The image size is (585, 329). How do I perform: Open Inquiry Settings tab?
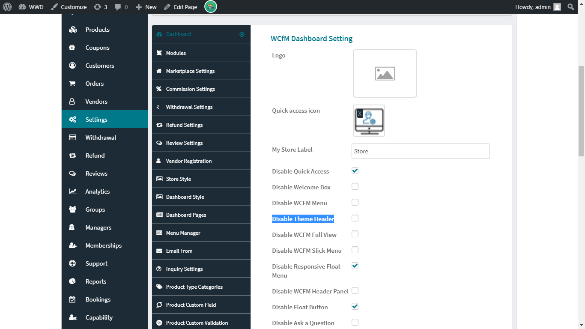[201, 269]
